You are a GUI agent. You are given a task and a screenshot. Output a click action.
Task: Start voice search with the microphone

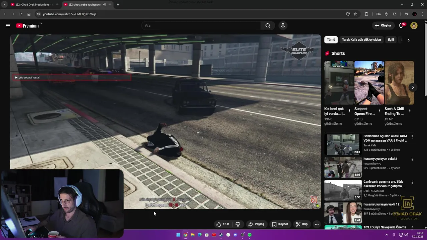[283, 26]
